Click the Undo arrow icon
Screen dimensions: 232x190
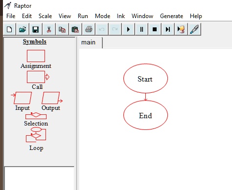pyautogui.click(x=102, y=29)
